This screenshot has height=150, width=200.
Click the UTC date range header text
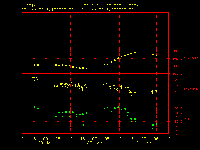[x=77, y=10]
